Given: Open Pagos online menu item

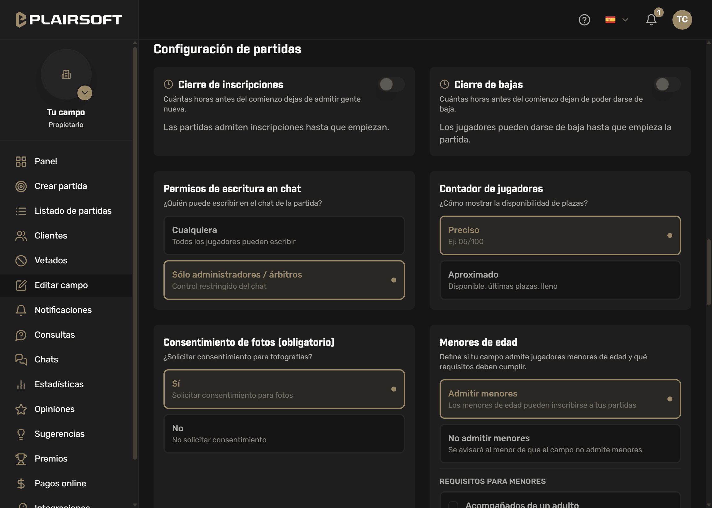Looking at the screenshot, I should [x=66, y=483].
